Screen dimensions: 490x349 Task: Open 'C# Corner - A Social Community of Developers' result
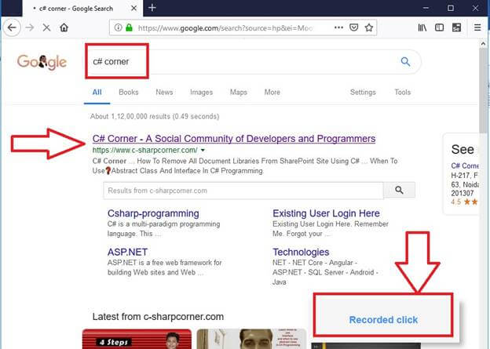pos(234,139)
